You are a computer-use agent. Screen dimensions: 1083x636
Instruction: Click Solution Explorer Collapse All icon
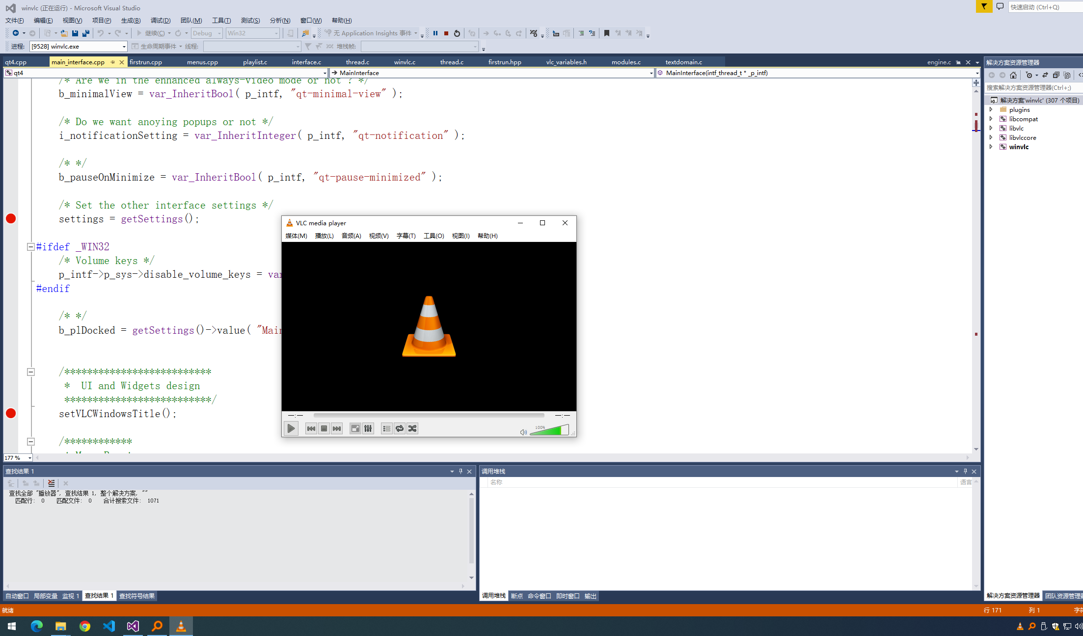click(1056, 75)
